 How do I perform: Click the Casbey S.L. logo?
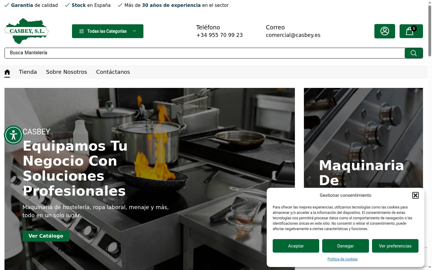pyautogui.click(x=27, y=31)
